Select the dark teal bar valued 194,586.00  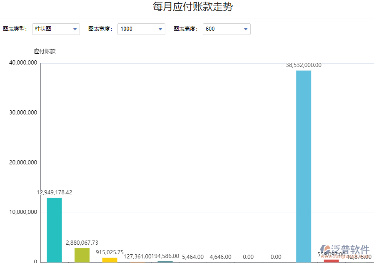coord(165,262)
